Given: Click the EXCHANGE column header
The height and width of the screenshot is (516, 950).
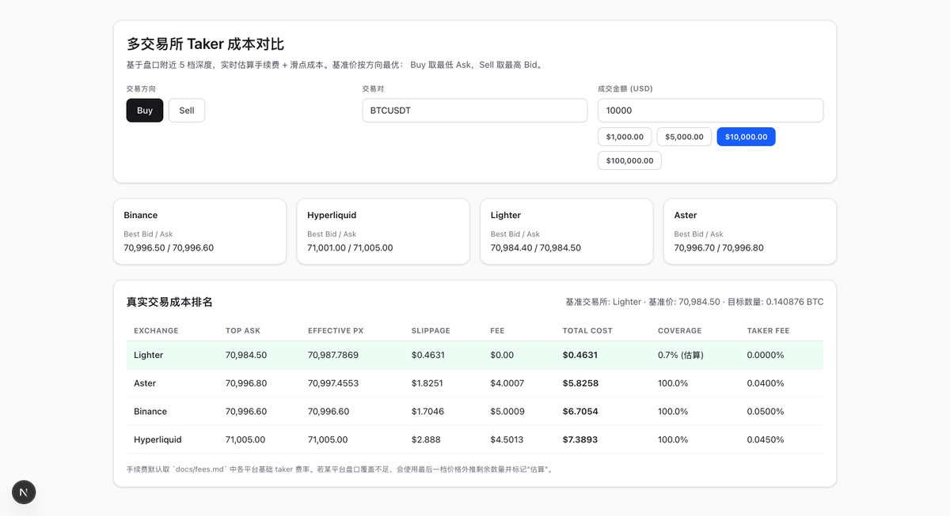Looking at the screenshot, I should [156, 330].
